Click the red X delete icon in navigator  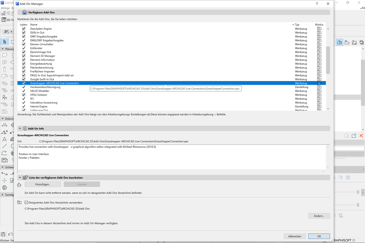click(361, 136)
